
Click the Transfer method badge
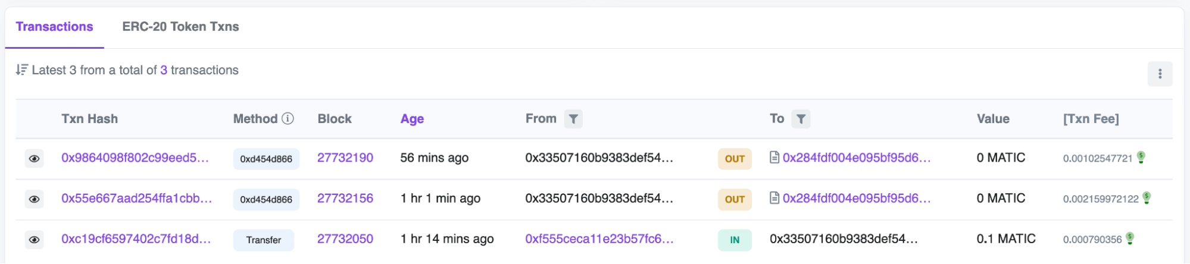click(264, 240)
